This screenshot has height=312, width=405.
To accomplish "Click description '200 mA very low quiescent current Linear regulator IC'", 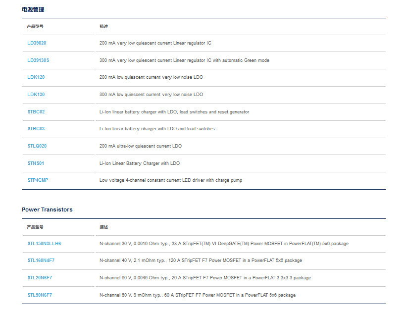I will 155,43.
